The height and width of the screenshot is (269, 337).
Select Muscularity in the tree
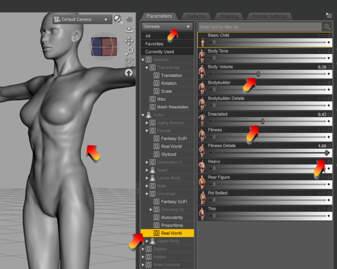point(172,218)
